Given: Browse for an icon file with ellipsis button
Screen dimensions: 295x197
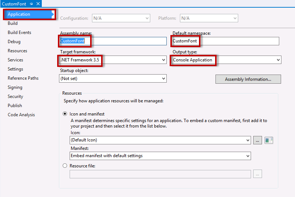Looking at the screenshot, I should click(257, 140).
